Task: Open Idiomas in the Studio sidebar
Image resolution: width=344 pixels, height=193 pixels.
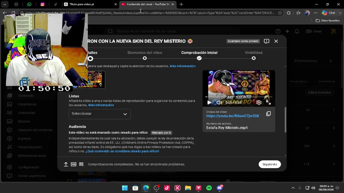Action: [x=24, y=121]
